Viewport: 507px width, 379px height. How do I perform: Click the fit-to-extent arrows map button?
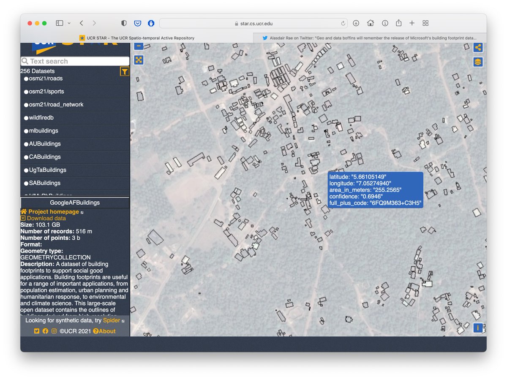(139, 60)
